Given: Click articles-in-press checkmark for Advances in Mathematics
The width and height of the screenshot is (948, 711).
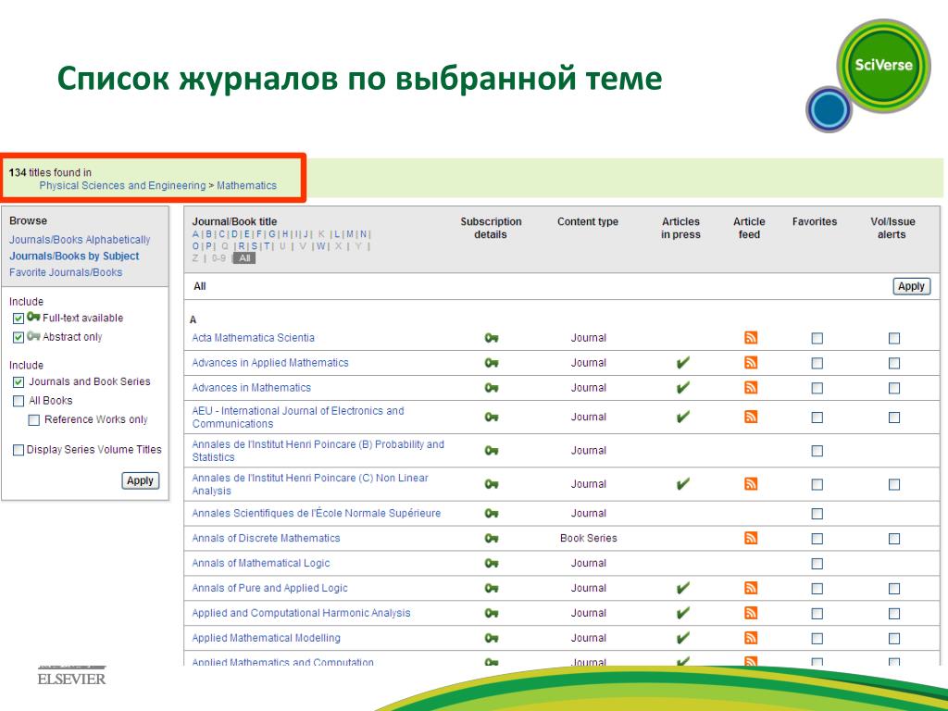Looking at the screenshot, I should 682,388.
